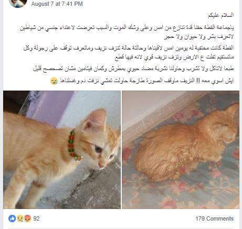Click the post line mentioning antibiotic and vitamins

coord(133,69)
